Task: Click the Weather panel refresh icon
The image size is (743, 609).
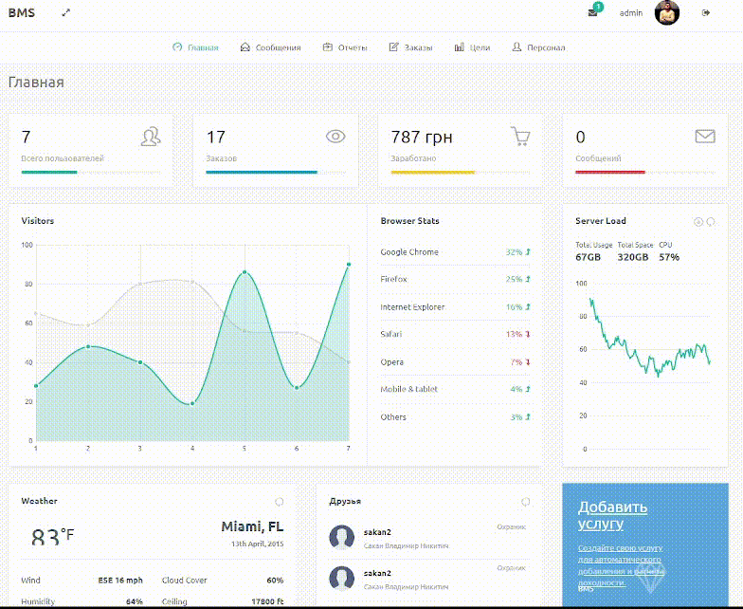Action: click(x=279, y=502)
